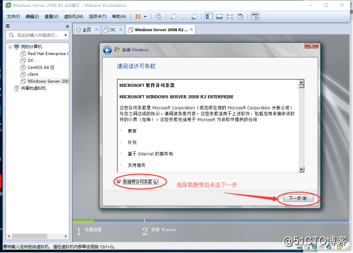Click the home icon on 主页 tab
Screen dimensions: 353x253
(79, 30)
